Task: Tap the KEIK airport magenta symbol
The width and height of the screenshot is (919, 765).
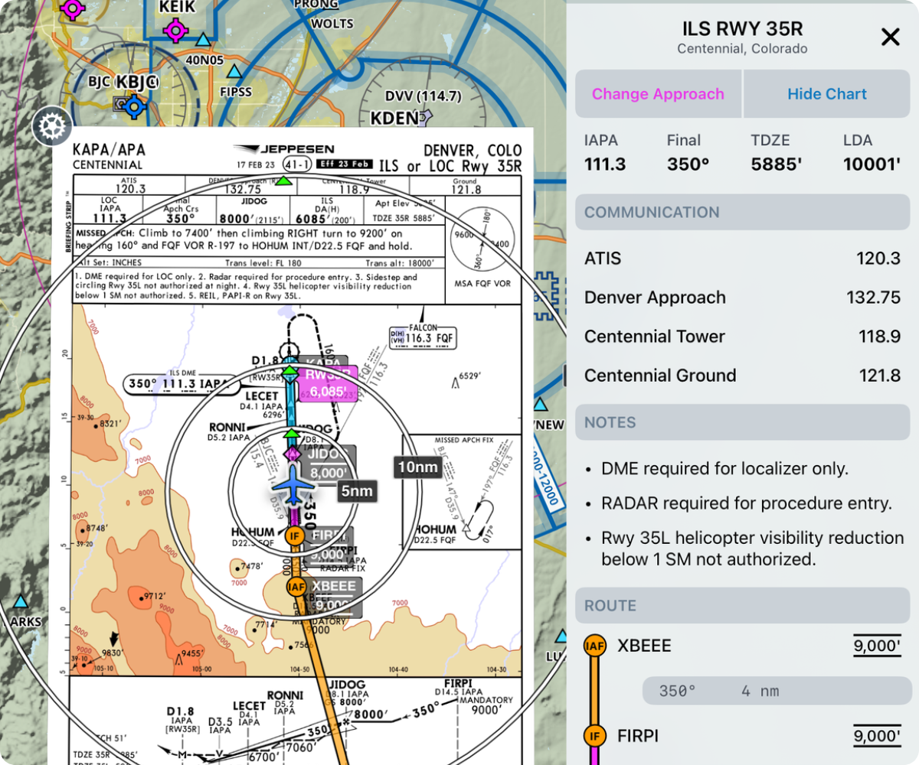Action: [x=175, y=31]
